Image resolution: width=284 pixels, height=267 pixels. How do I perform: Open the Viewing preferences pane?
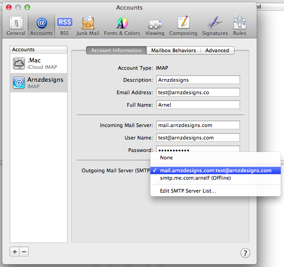click(154, 25)
